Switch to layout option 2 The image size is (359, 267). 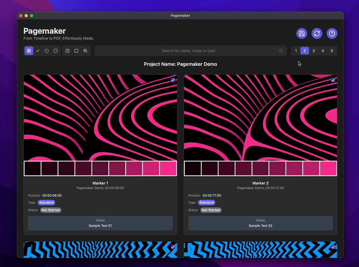pos(304,51)
